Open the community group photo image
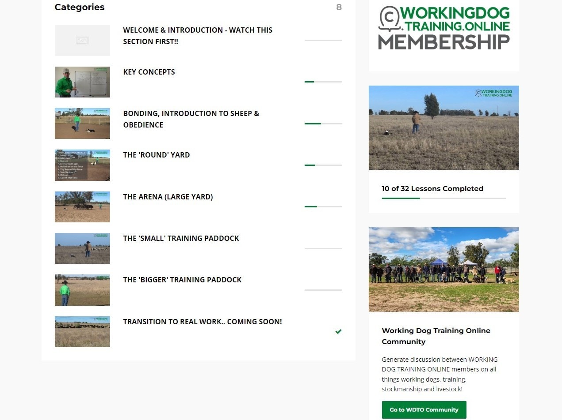Image resolution: width=562 pixels, height=420 pixels. coord(444,270)
